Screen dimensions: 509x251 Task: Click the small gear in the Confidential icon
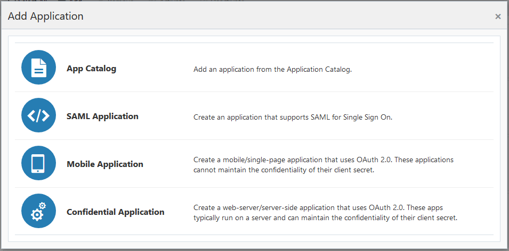(43, 206)
